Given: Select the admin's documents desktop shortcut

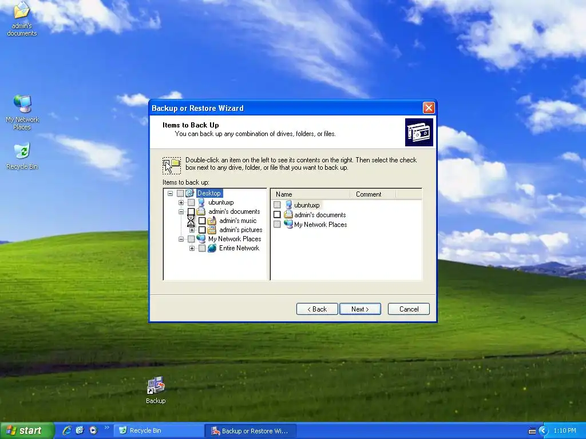Looking at the screenshot, I should [x=22, y=19].
